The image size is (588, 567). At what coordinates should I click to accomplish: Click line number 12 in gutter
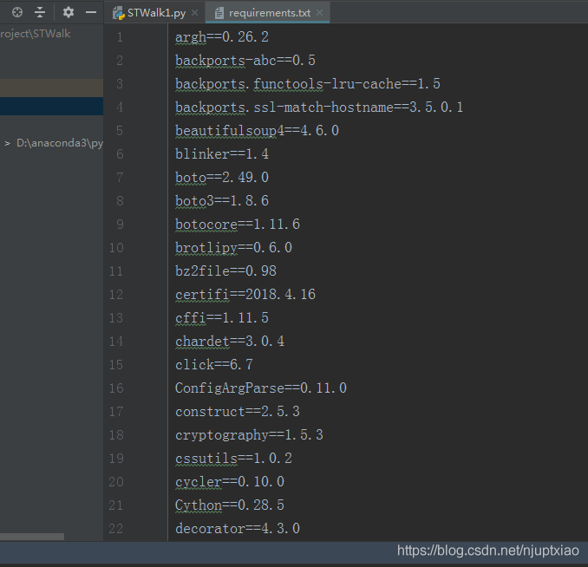click(x=116, y=295)
